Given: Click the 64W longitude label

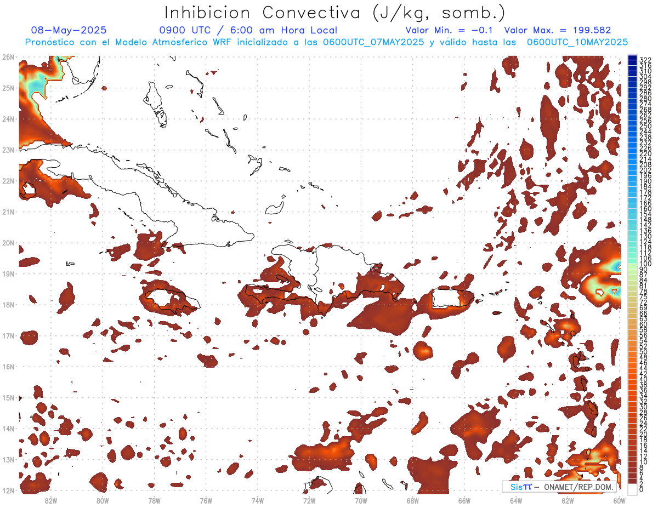Looking at the screenshot, I should [516, 500].
